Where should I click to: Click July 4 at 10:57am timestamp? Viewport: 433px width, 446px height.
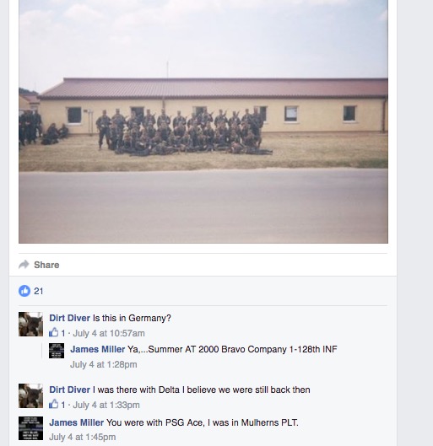(x=109, y=333)
